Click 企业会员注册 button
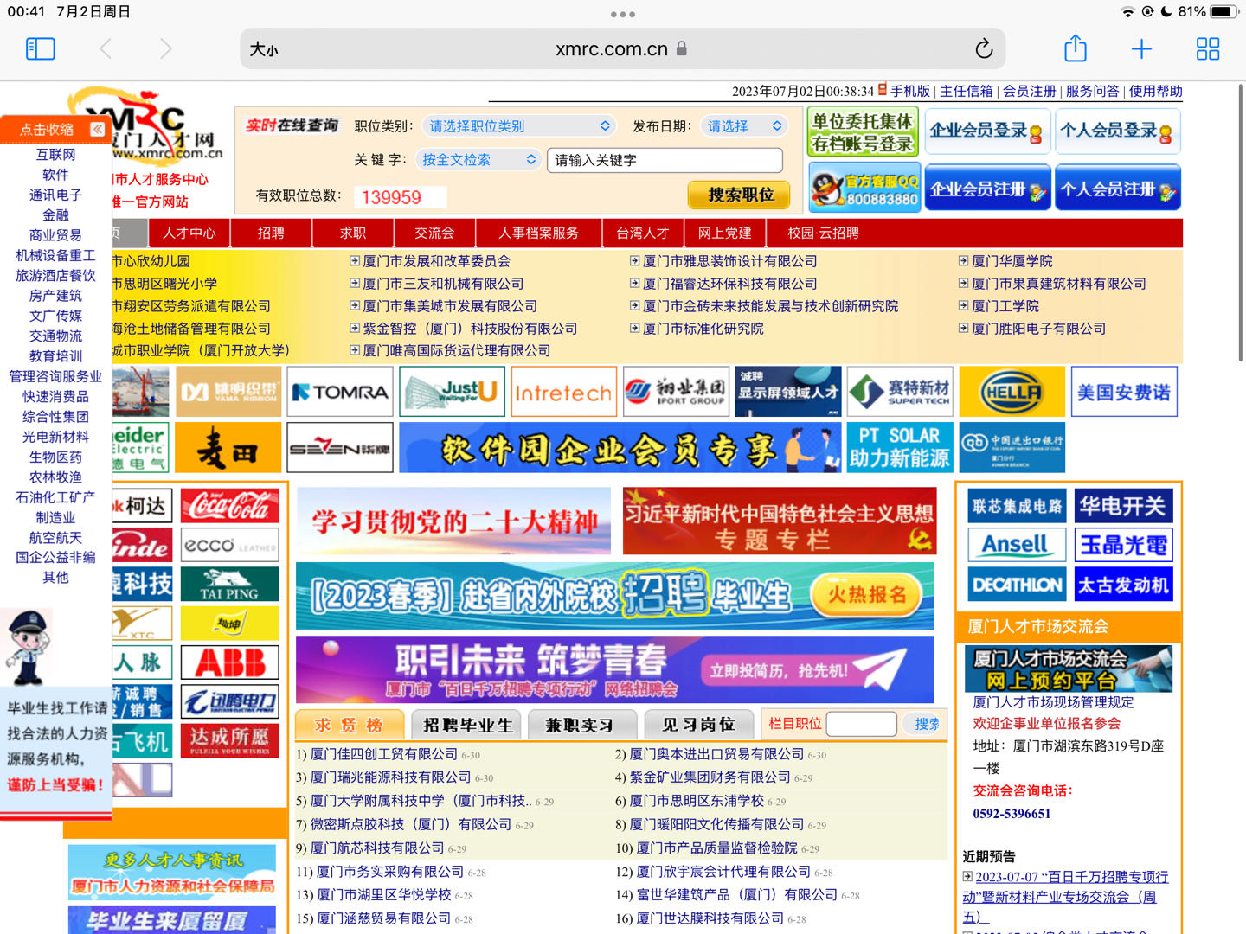Viewport: 1246px width, 934px height. pyautogui.click(x=987, y=188)
